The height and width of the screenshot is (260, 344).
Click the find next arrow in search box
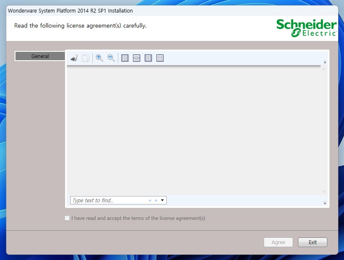tap(156, 200)
